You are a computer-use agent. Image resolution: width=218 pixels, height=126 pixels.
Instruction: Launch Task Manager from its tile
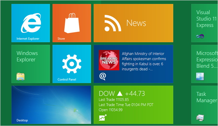(x=205, y=105)
